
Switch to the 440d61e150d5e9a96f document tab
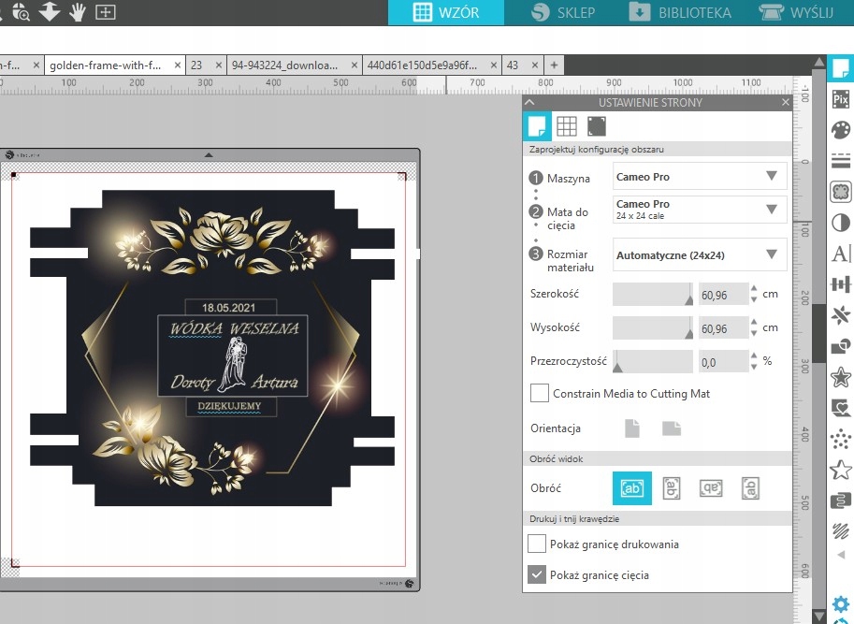click(x=422, y=65)
